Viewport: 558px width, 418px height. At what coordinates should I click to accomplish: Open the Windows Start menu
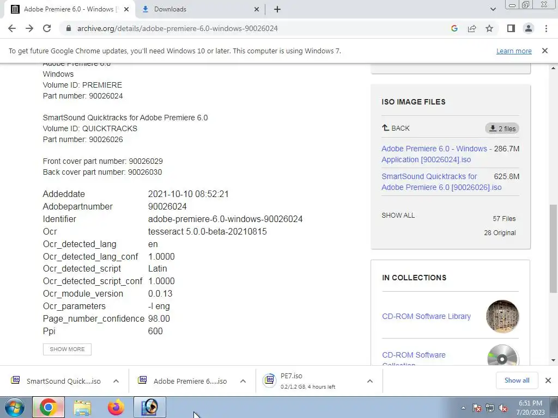[14, 407]
